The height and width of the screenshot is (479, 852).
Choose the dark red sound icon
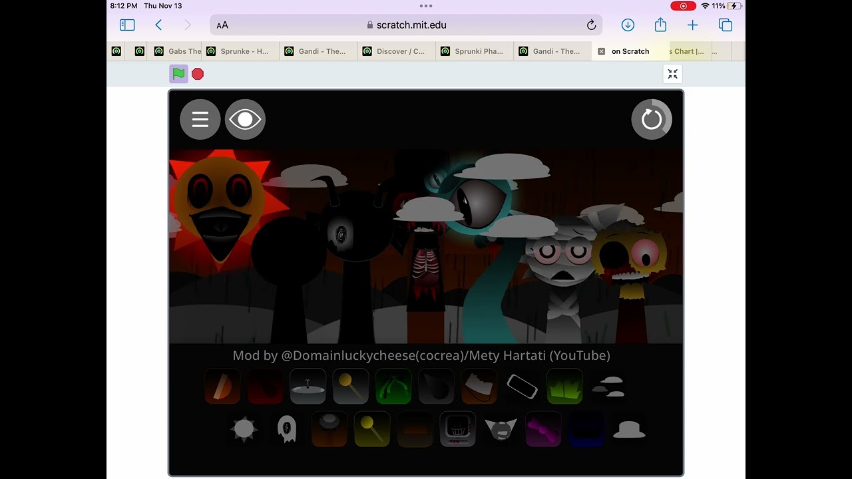coord(265,387)
